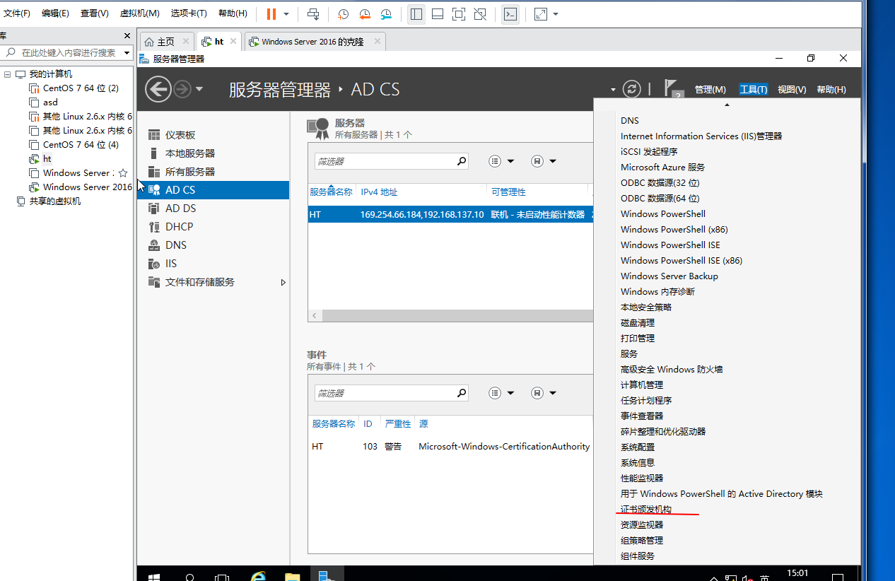Viewport: 895px width, 581px height.
Task: Click the Unity mode toolbar icon
Action: pos(480,14)
